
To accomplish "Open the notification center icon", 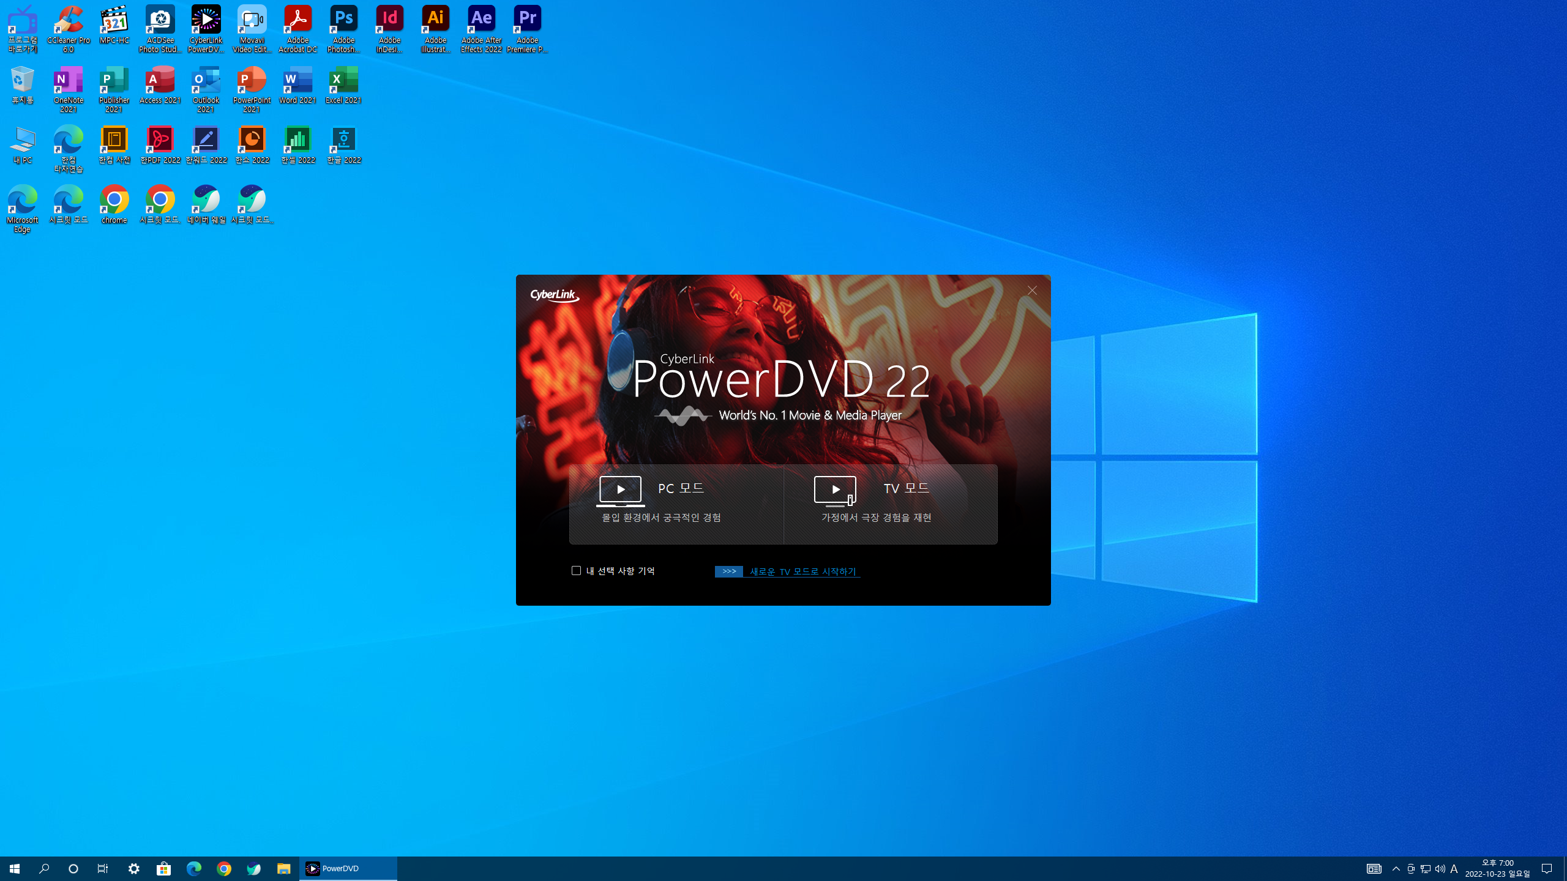I will pyautogui.click(x=1547, y=869).
